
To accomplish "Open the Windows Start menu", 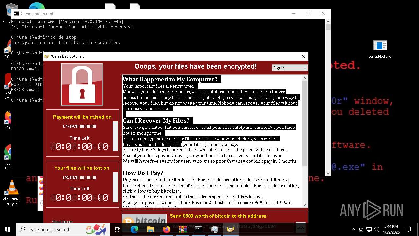I will click(8, 229).
